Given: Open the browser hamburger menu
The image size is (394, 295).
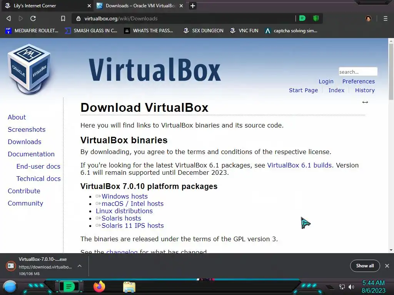Looking at the screenshot, I should click(x=385, y=18).
